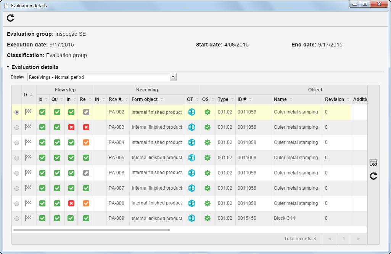Click the checkered flag icon in the PA-009 row
This screenshot has height=254, width=391.
coord(28,218)
